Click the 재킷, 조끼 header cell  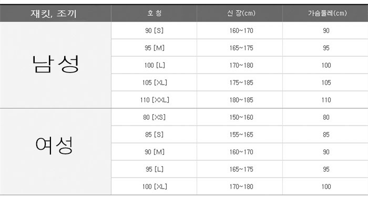(x=55, y=13)
